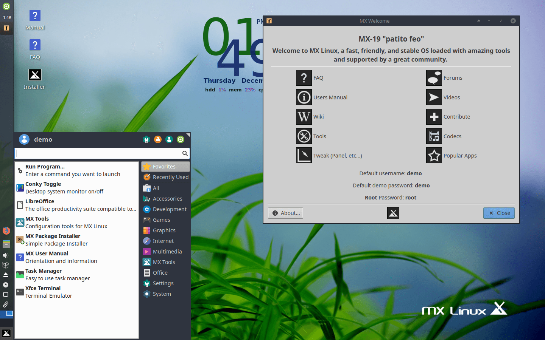Lock the screen with the orange padlock icon
The height and width of the screenshot is (340, 545).
pos(158,139)
